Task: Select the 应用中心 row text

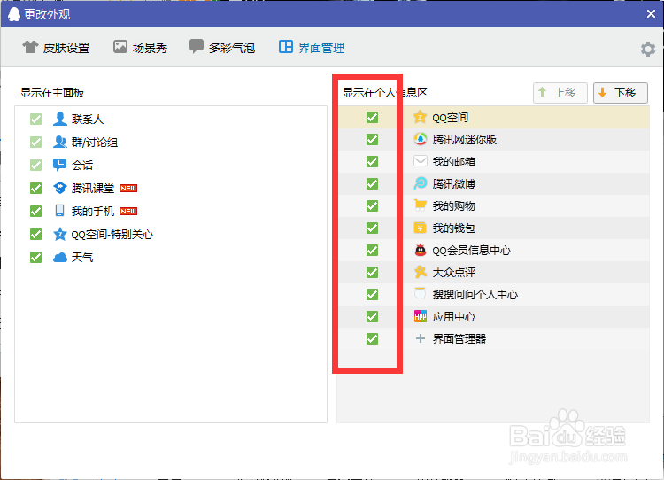Action: [x=453, y=317]
